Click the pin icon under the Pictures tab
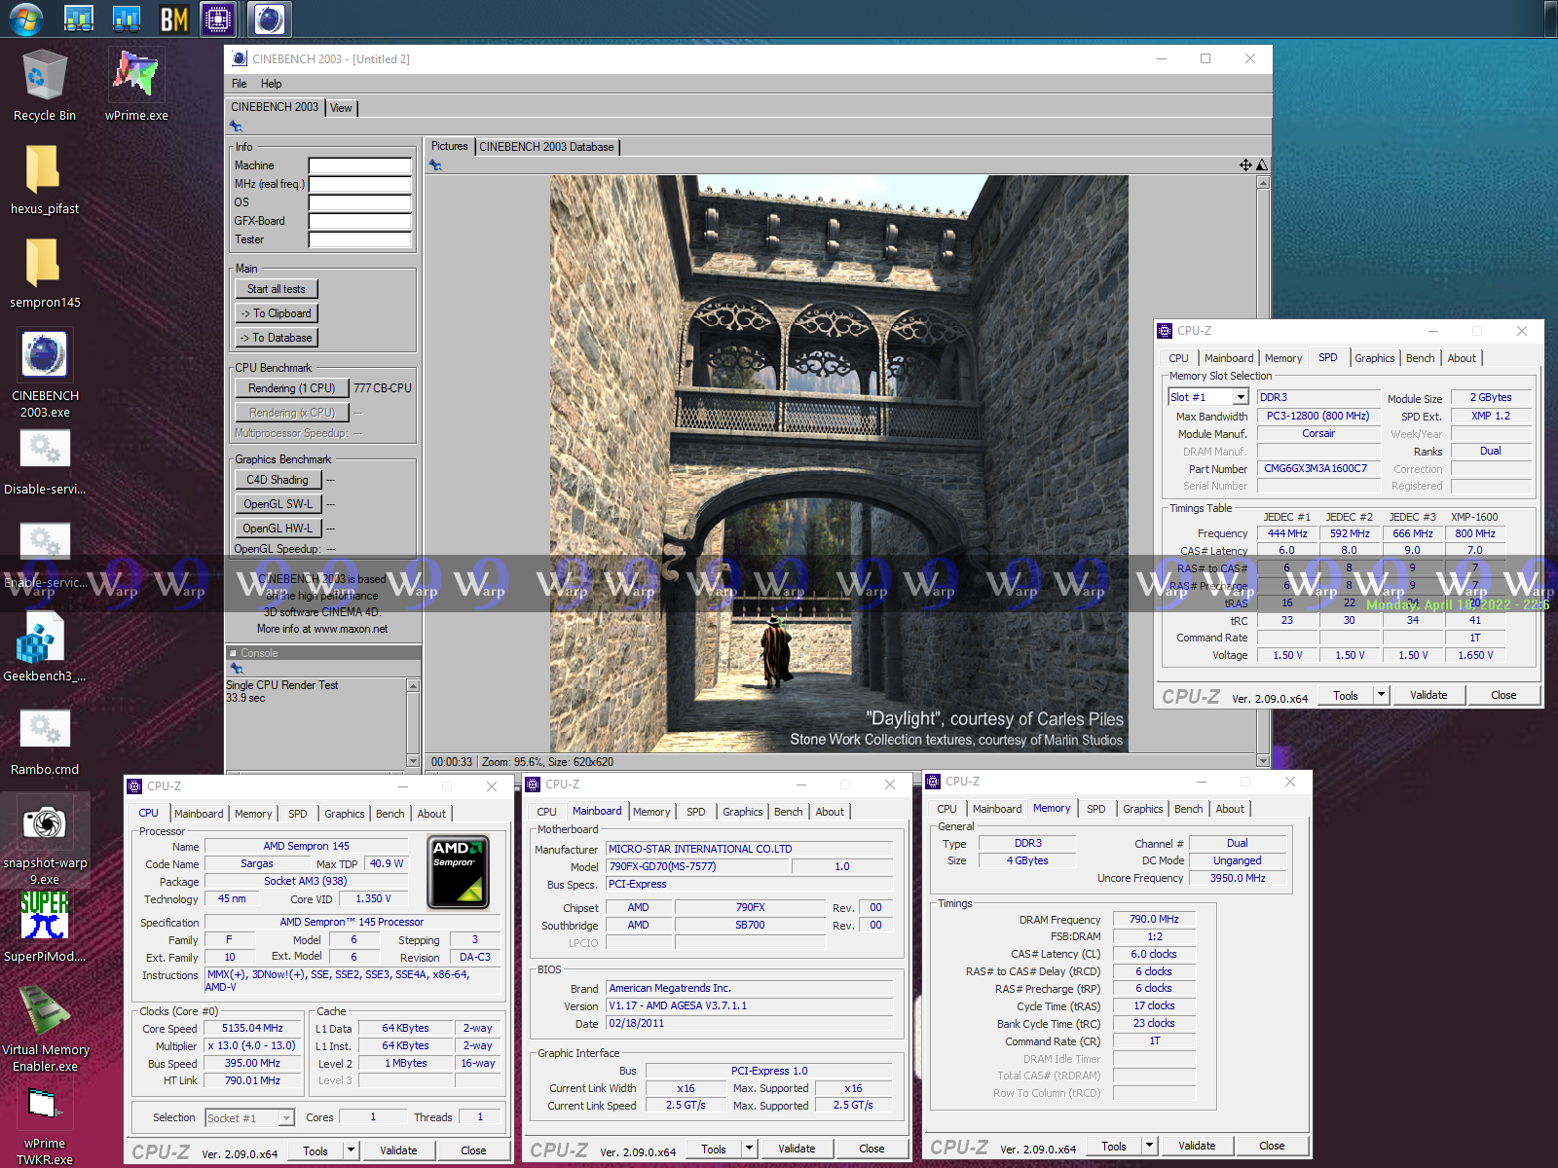Image resolution: width=1558 pixels, height=1168 pixels. (x=435, y=165)
